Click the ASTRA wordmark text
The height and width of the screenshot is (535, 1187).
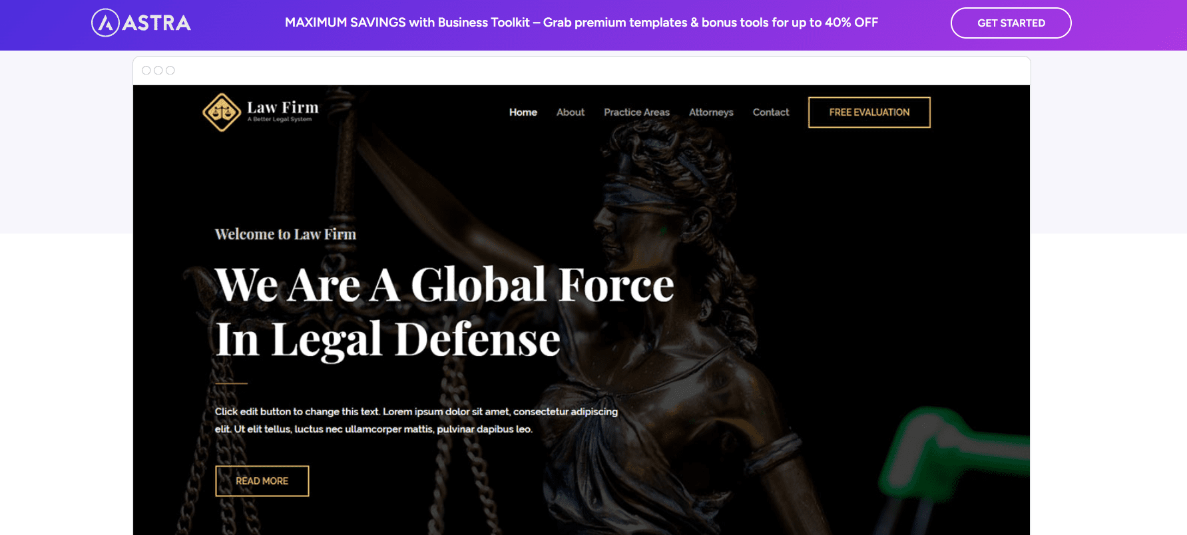(x=157, y=23)
